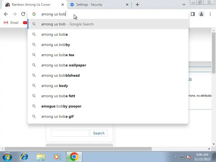This screenshot has height=162, width=216.
Task: Click search icon beside 'among us boba gif'
Action: coord(34,116)
